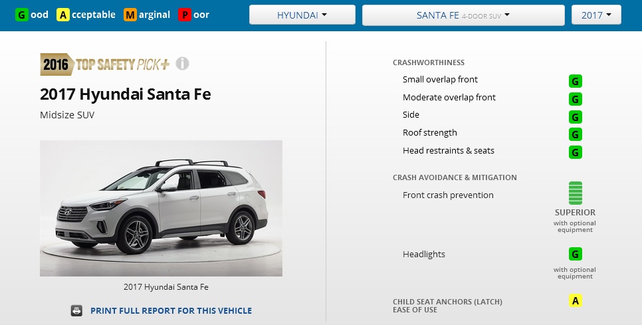Viewport: 642px width, 325px height.
Task: Click the yellow A rating for child seat anchors
Action: pyautogui.click(x=576, y=301)
